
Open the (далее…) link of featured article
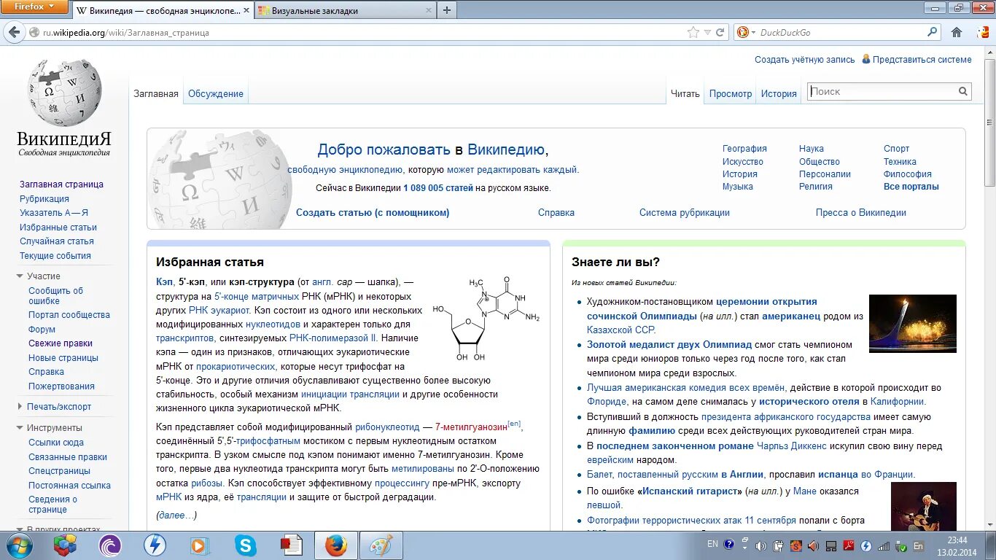click(176, 516)
